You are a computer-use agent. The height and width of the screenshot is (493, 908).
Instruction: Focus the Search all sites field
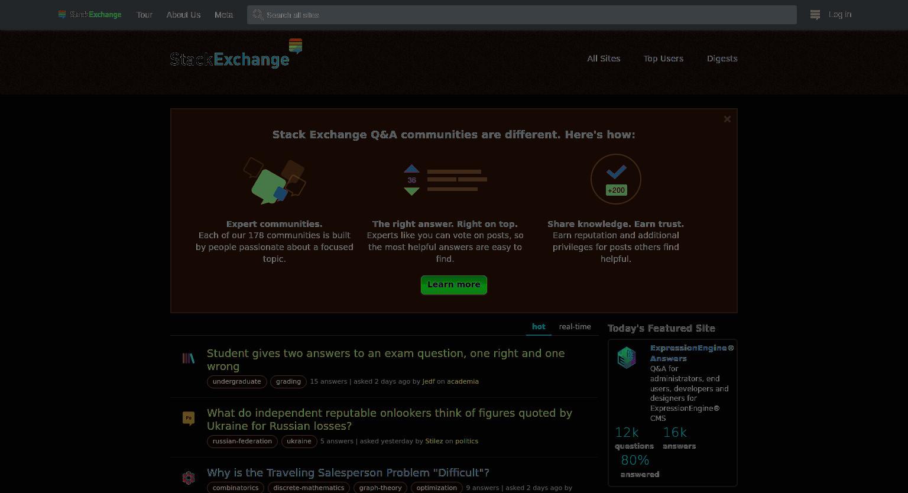pyautogui.click(x=522, y=15)
